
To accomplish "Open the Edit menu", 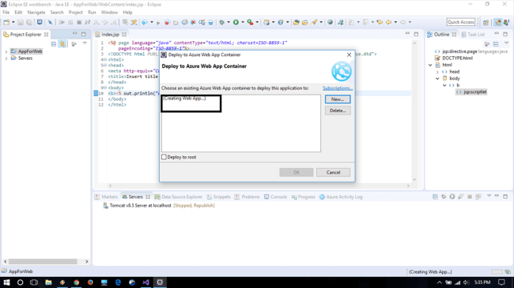I will [18, 13].
